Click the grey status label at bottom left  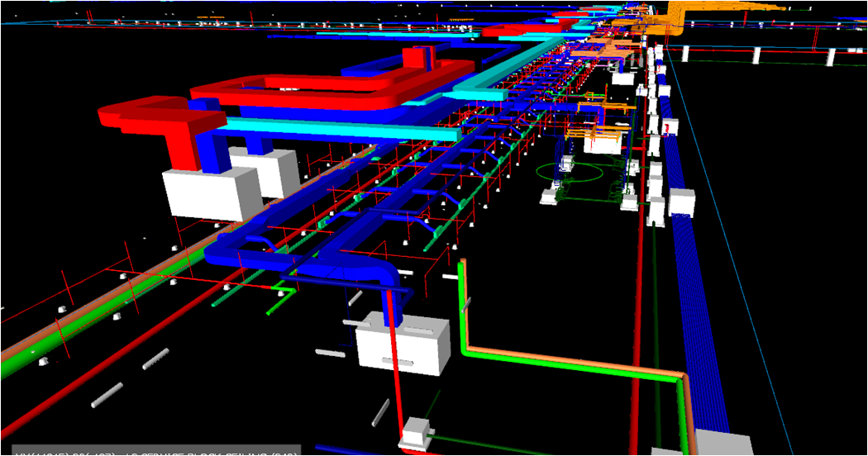pyautogui.click(x=149, y=451)
